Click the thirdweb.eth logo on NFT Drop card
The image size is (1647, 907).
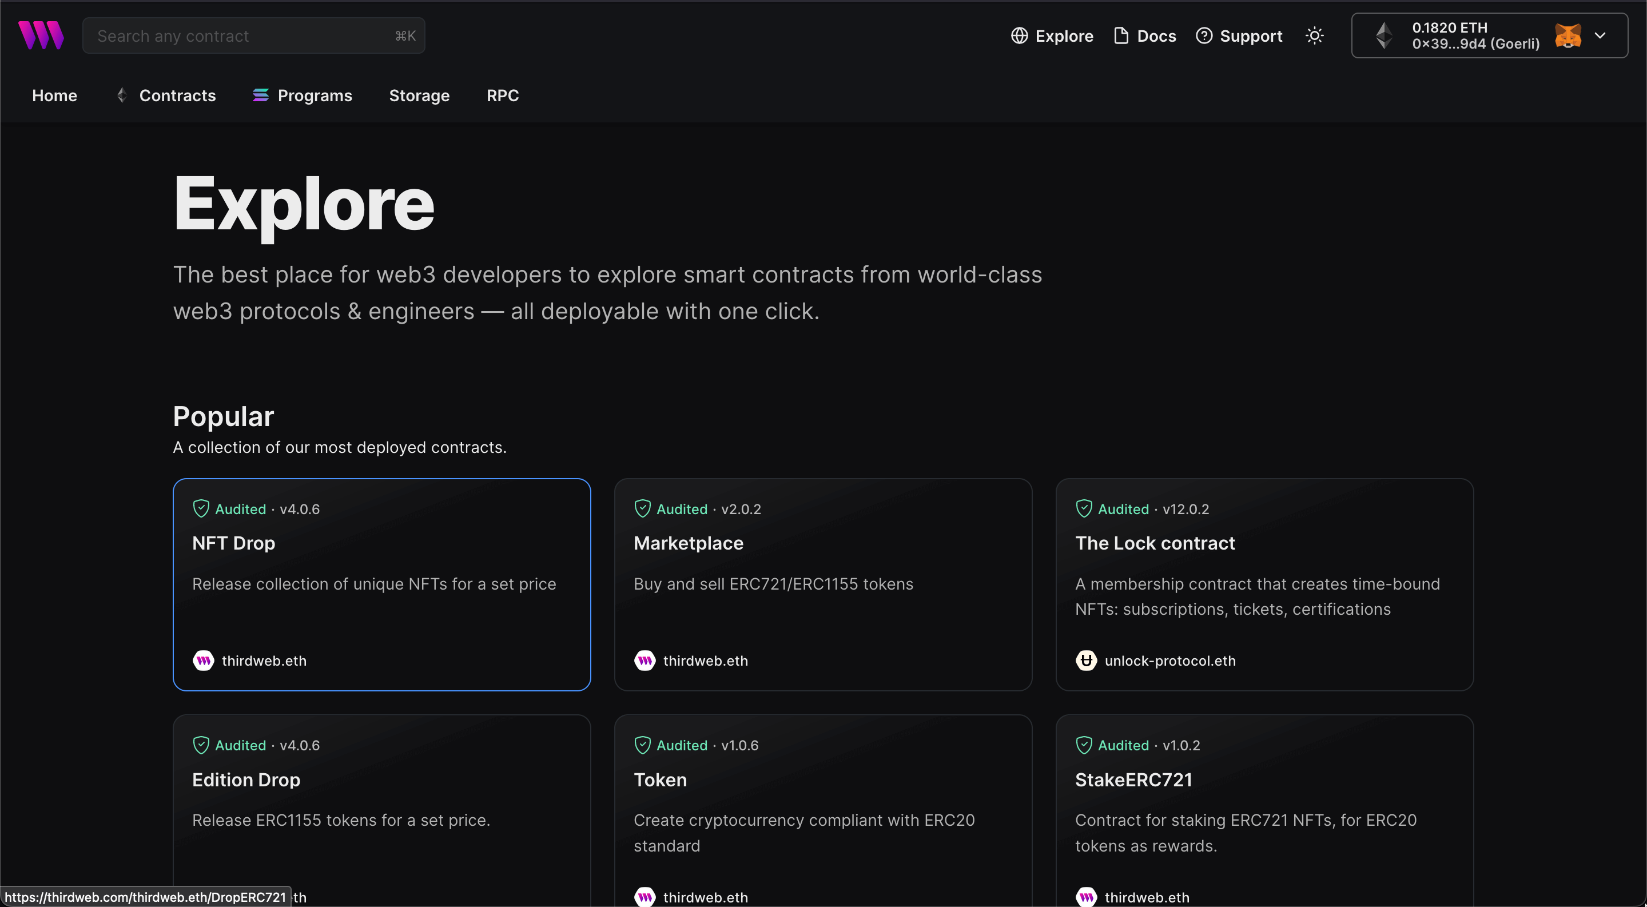click(203, 660)
